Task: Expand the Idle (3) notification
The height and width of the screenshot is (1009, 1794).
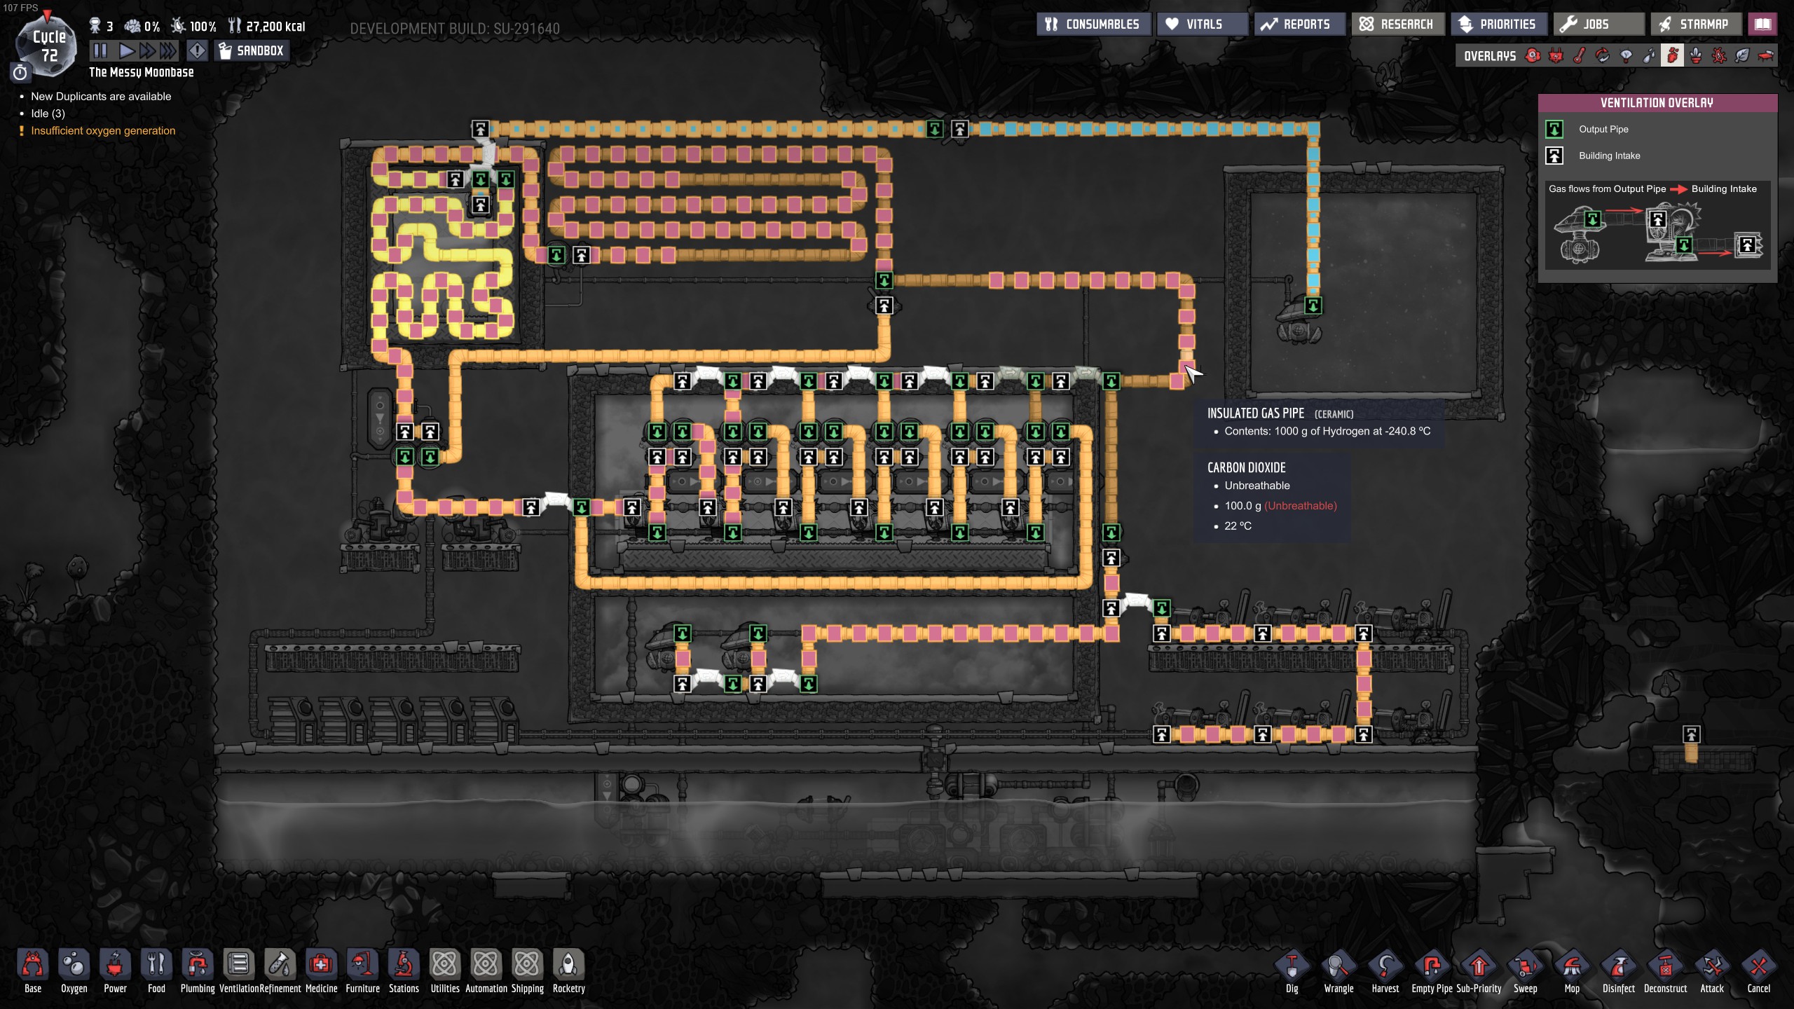Action: 48,114
